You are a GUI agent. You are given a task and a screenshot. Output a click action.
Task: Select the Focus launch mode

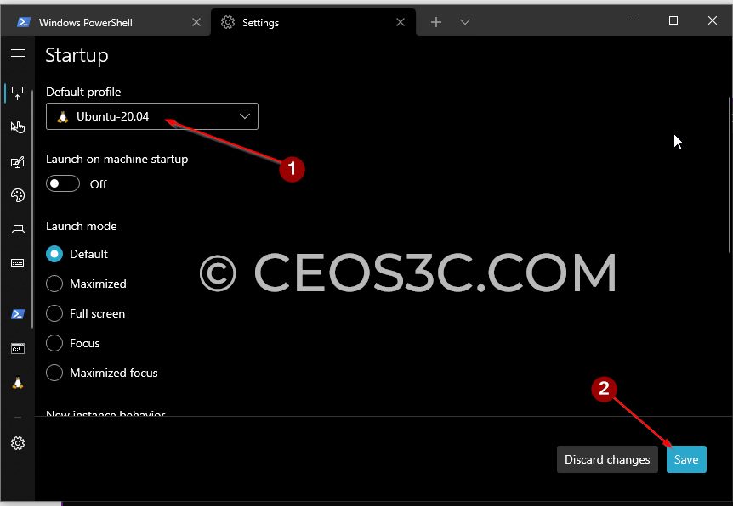tap(54, 343)
